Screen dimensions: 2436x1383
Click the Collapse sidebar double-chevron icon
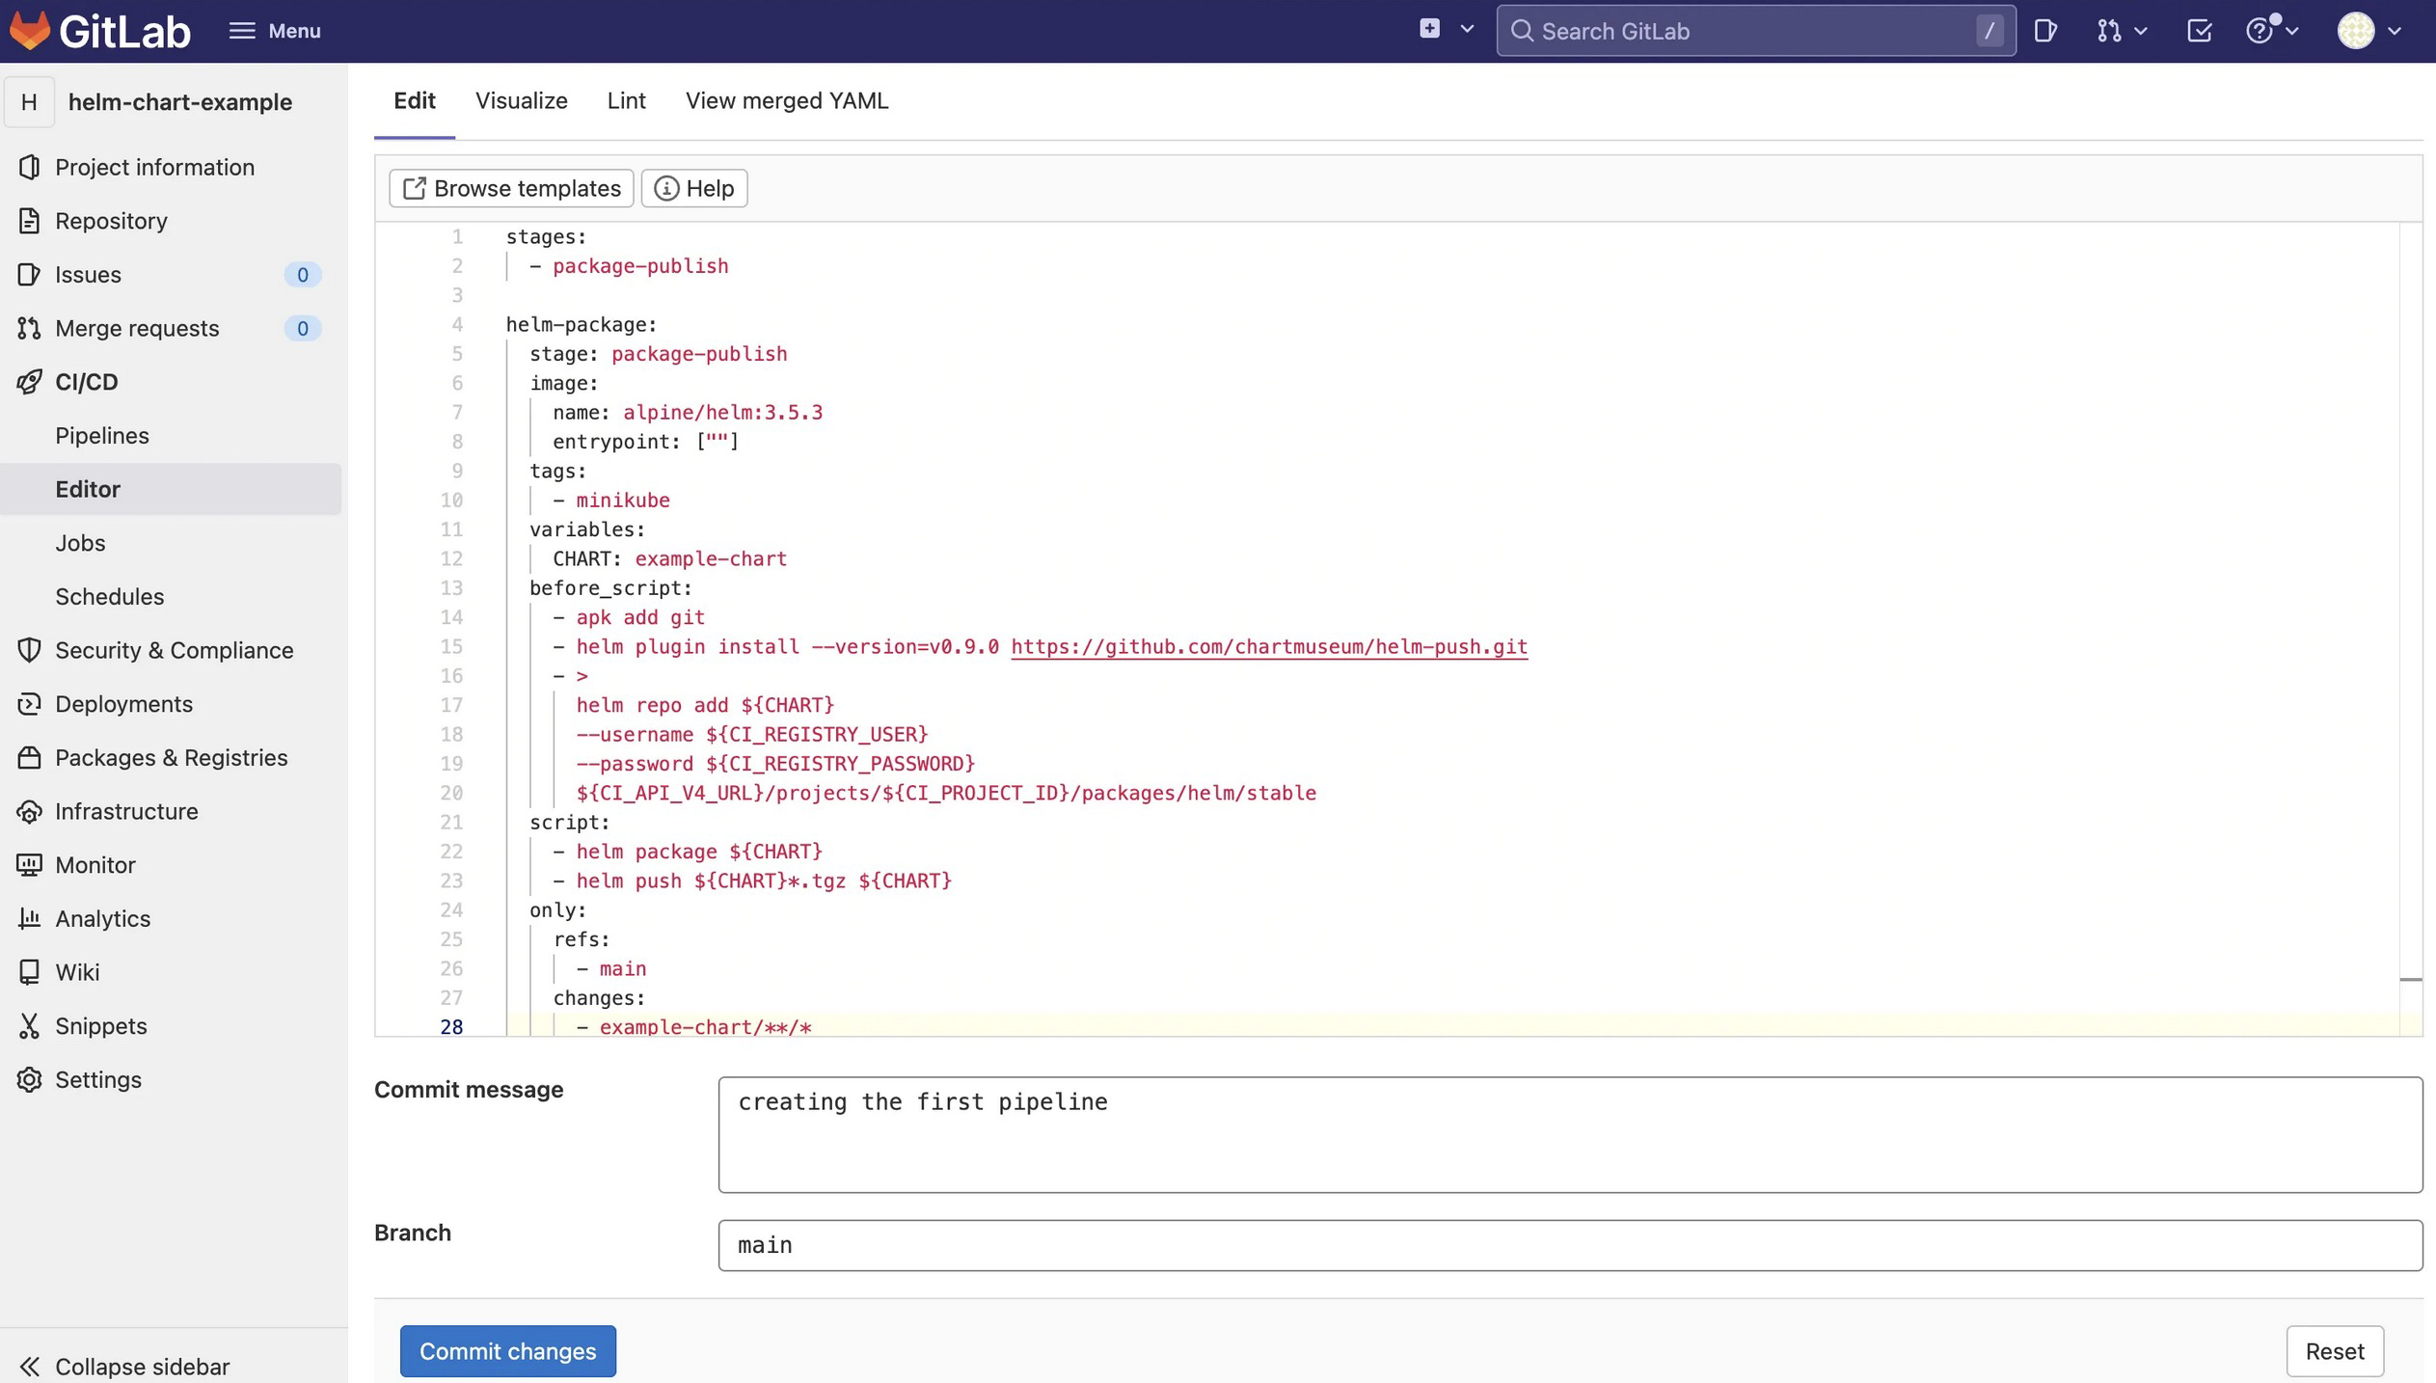[x=29, y=1367]
